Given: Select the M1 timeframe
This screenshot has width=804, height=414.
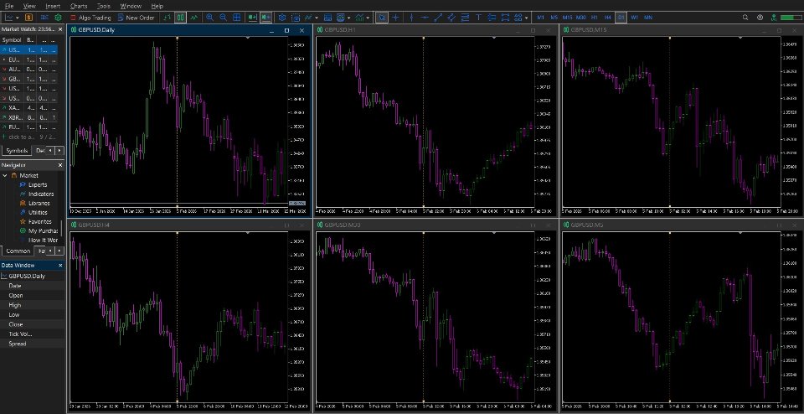Looking at the screenshot, I should pos(540,18).
